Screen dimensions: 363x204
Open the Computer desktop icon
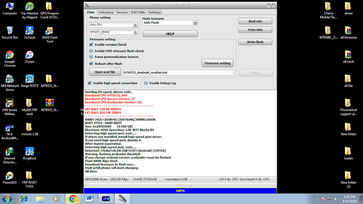pyautogui.click(x=10, y=9)
